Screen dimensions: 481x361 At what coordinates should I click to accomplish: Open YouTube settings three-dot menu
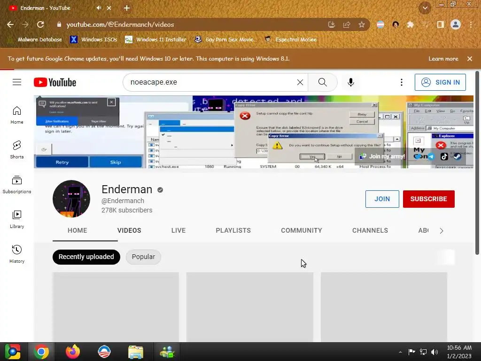pos(401,82)
